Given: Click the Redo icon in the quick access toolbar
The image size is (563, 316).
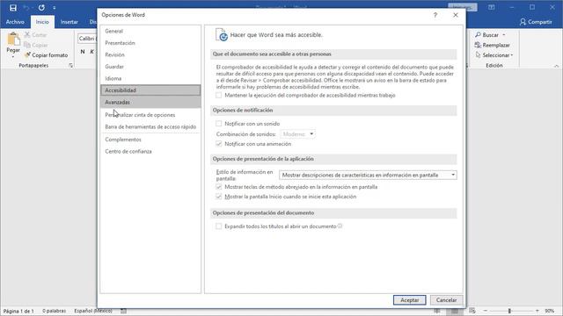Looking at the screenshot, I should [41, 8].
